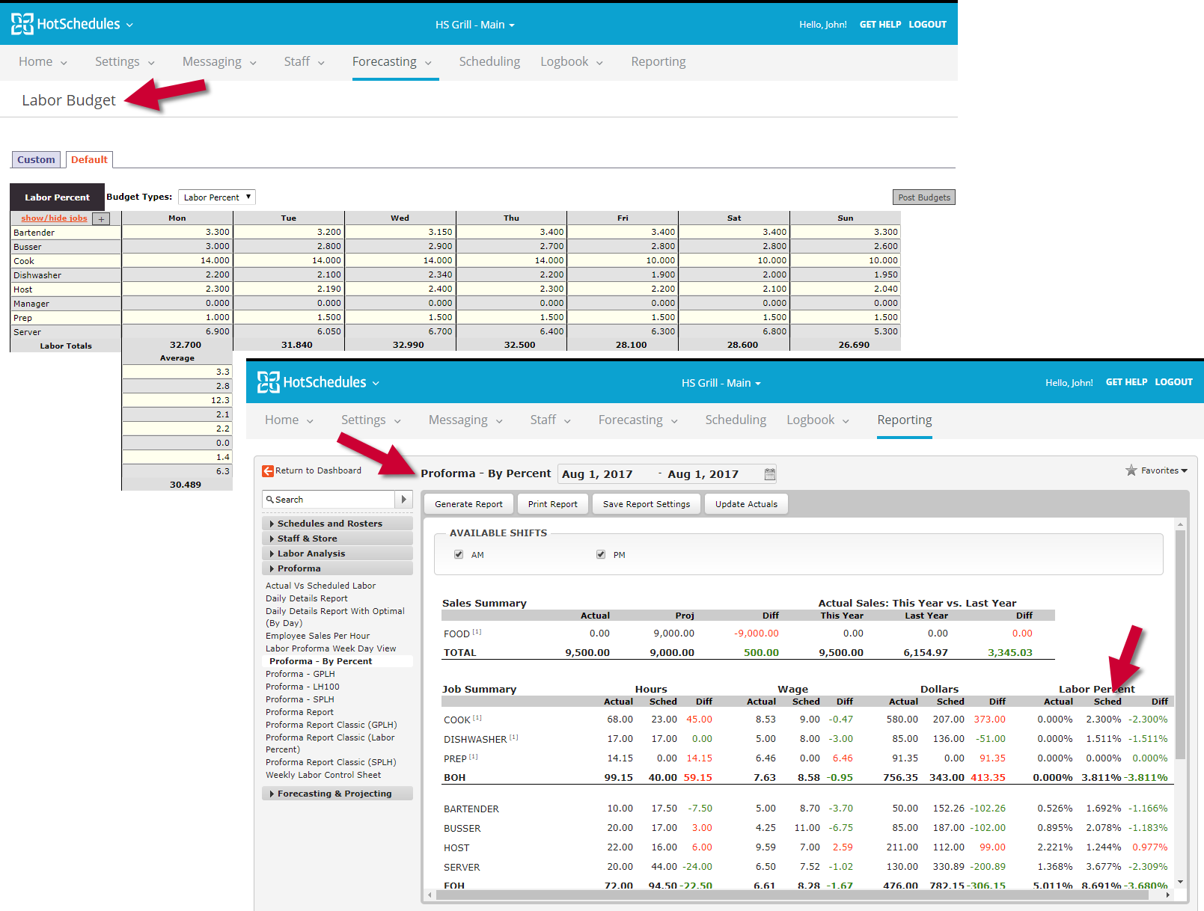Open Actual Vs Scheduled Labor report
Viewport: 1204px width, 911px height.
point(320,586)
